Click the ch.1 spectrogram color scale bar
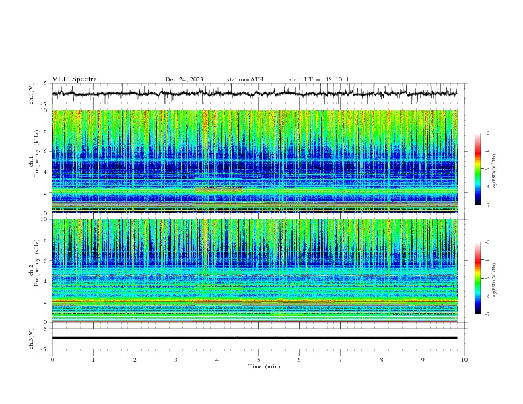 (x=478, y=169)
